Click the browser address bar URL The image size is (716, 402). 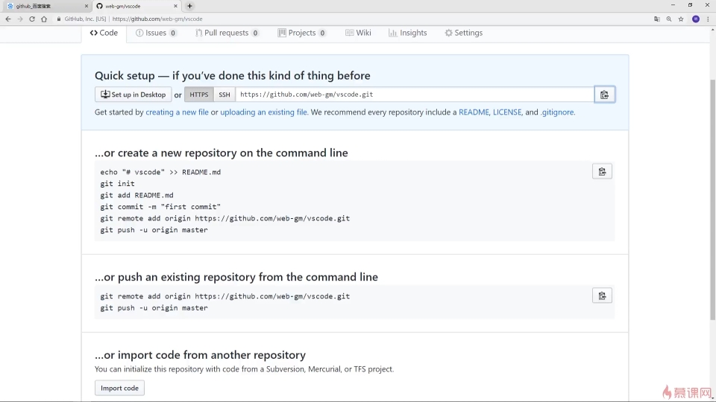point(157,19)
